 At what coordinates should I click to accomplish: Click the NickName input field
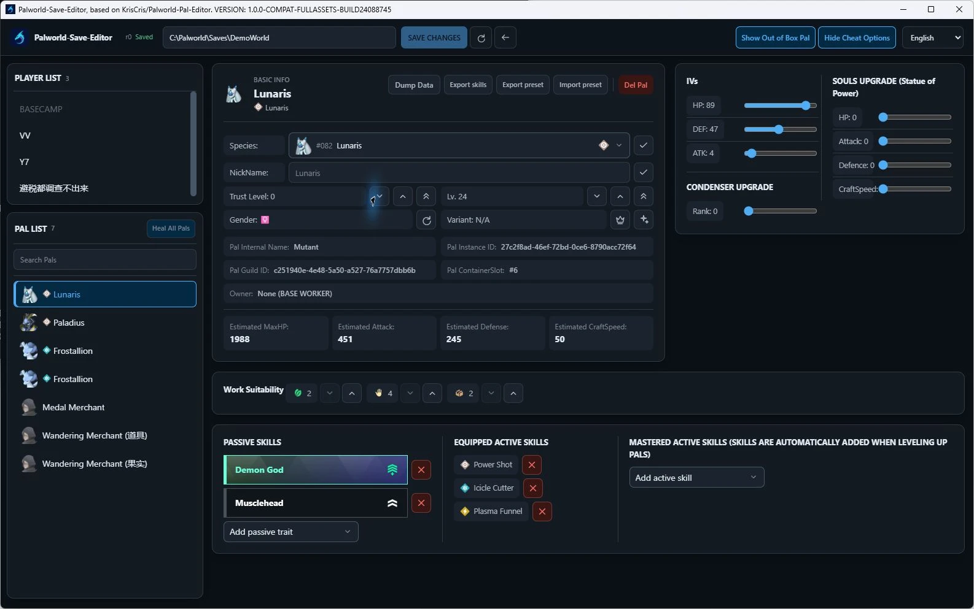point(459,172)
